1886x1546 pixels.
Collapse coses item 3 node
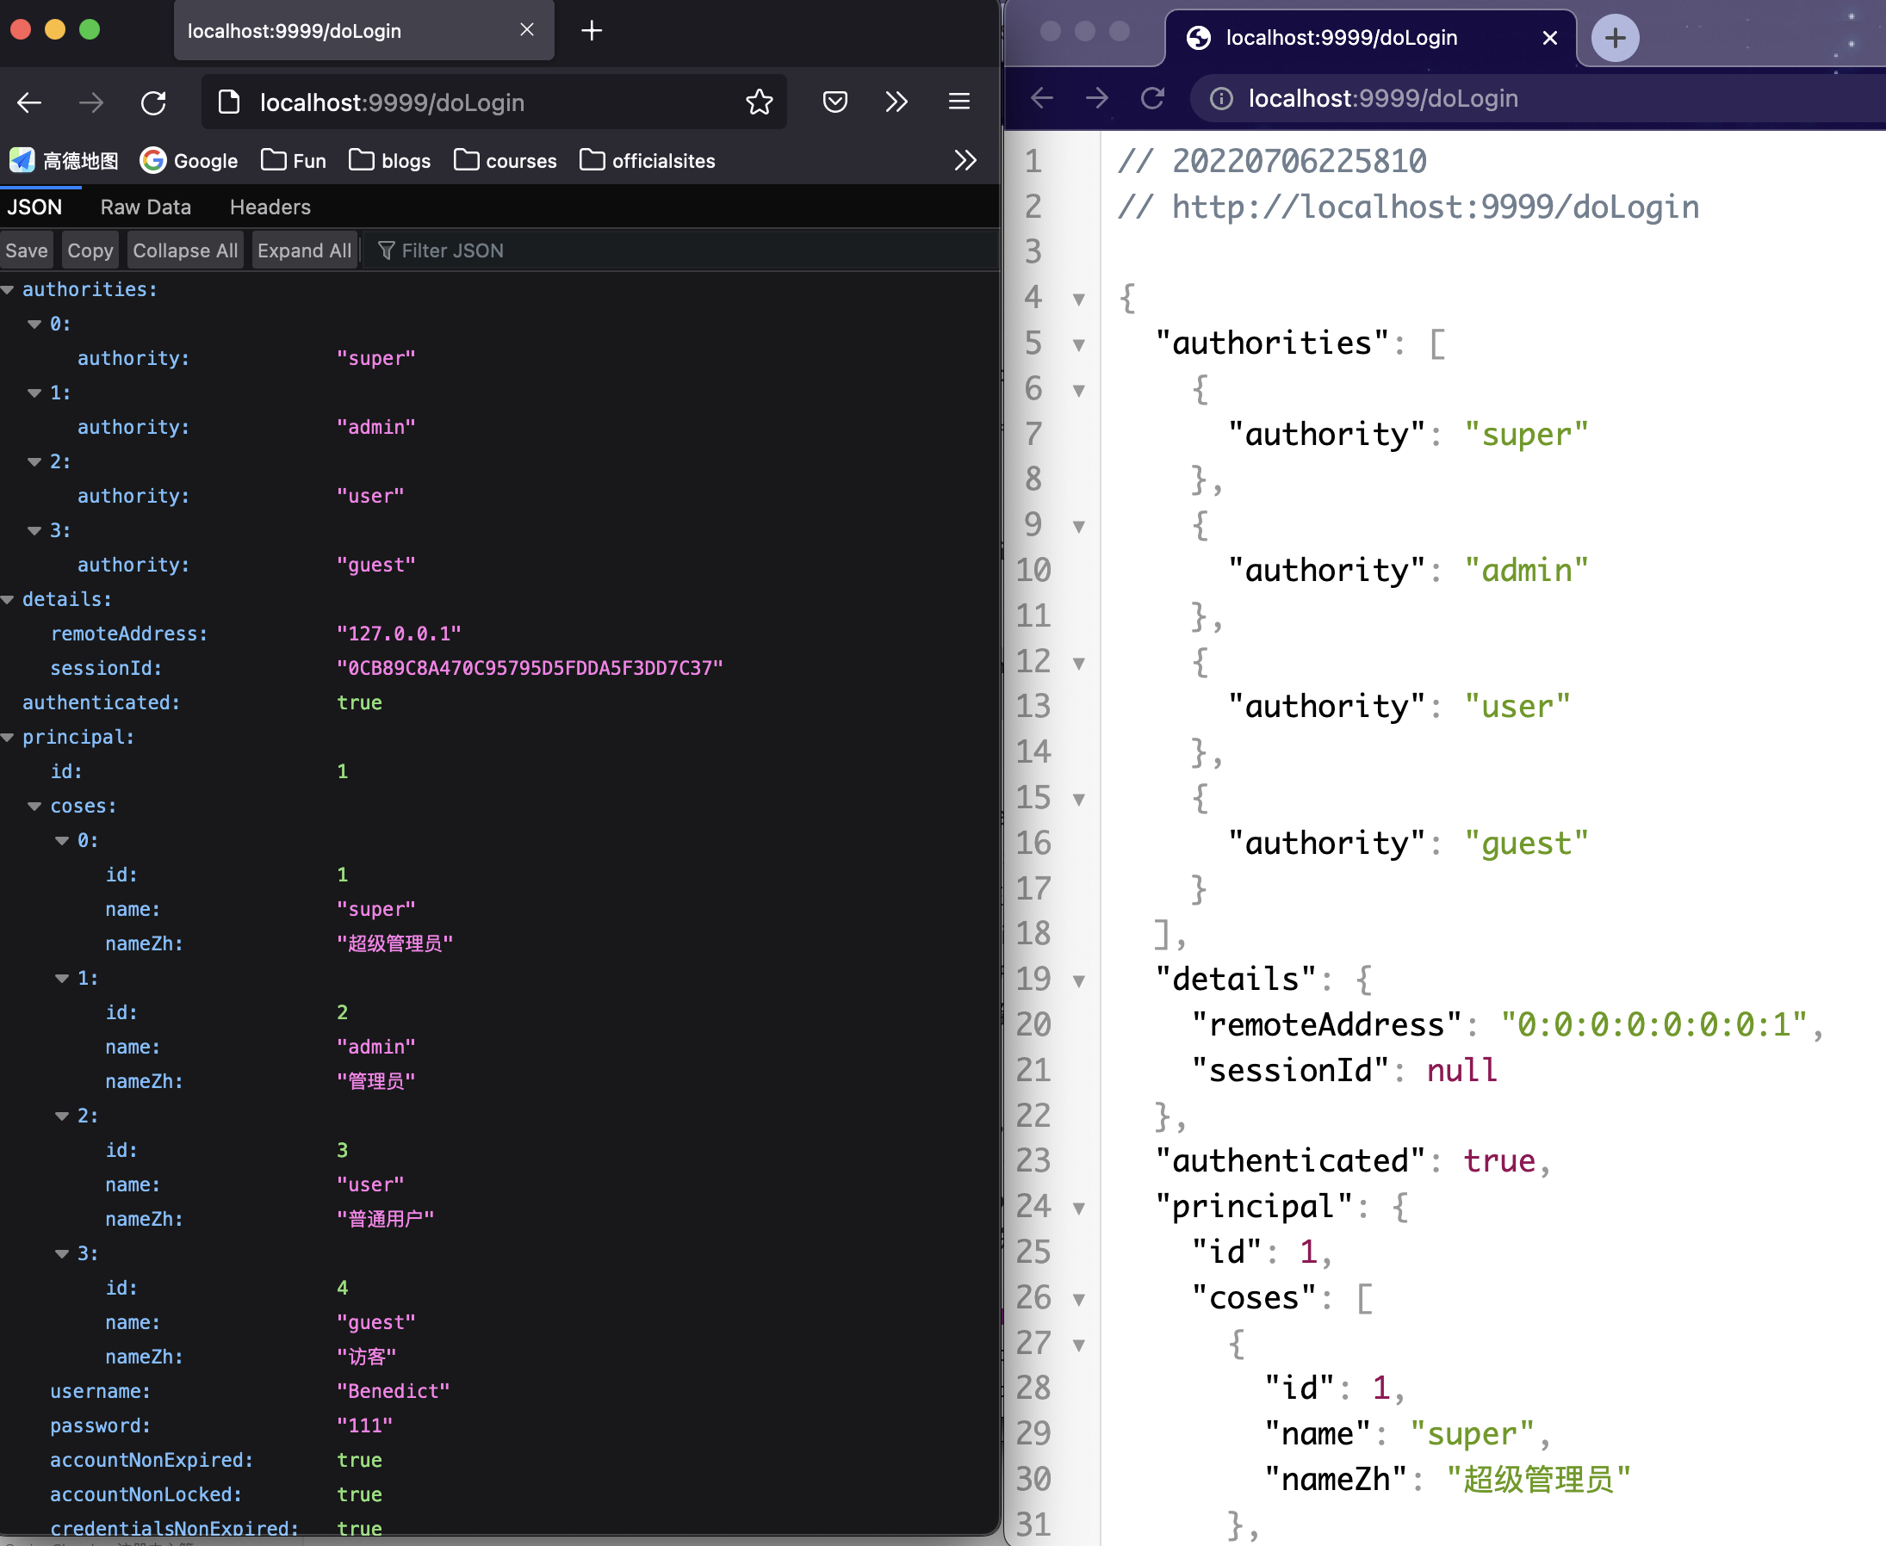(62, 1254)
